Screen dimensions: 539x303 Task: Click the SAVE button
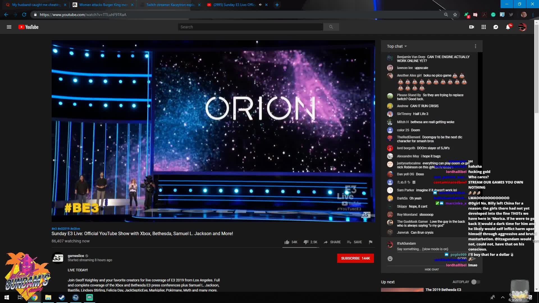coord(354,242)
